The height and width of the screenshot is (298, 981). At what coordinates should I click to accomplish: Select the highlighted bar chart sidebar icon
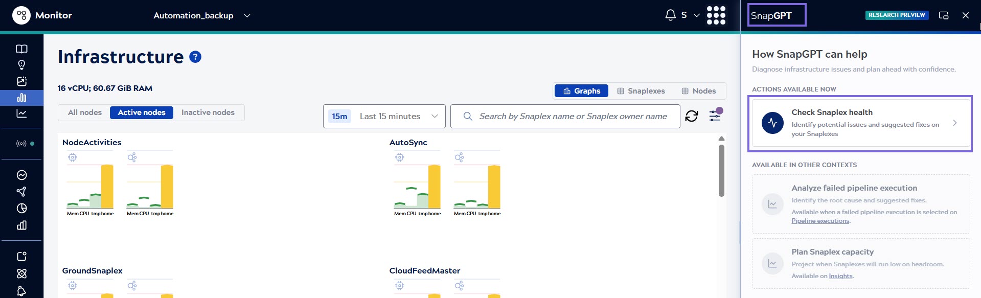pyautogui.click(x=21, y=98)
